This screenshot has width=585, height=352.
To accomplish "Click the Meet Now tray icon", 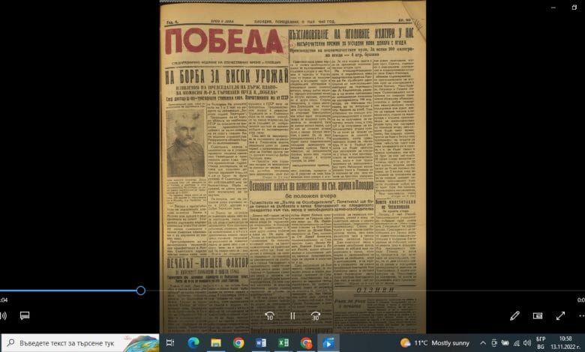I will 494,343.
